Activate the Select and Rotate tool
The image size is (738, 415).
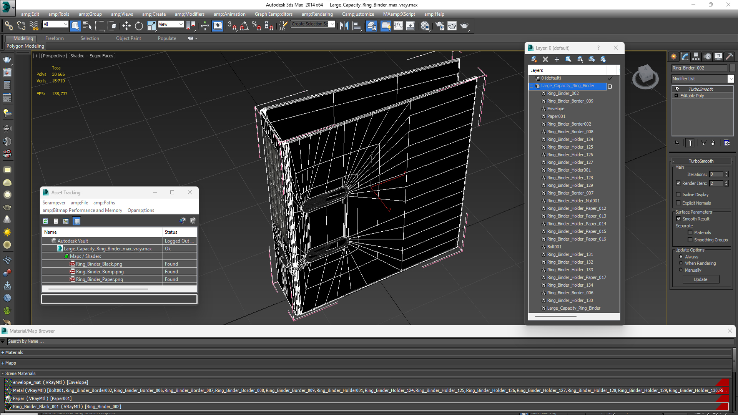pyautogui.click(x=139, y=26)
